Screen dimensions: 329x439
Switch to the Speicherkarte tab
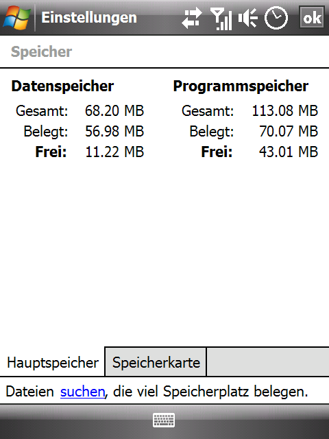156,362
